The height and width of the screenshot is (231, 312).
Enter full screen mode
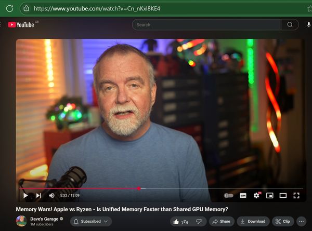pos(296,196)
